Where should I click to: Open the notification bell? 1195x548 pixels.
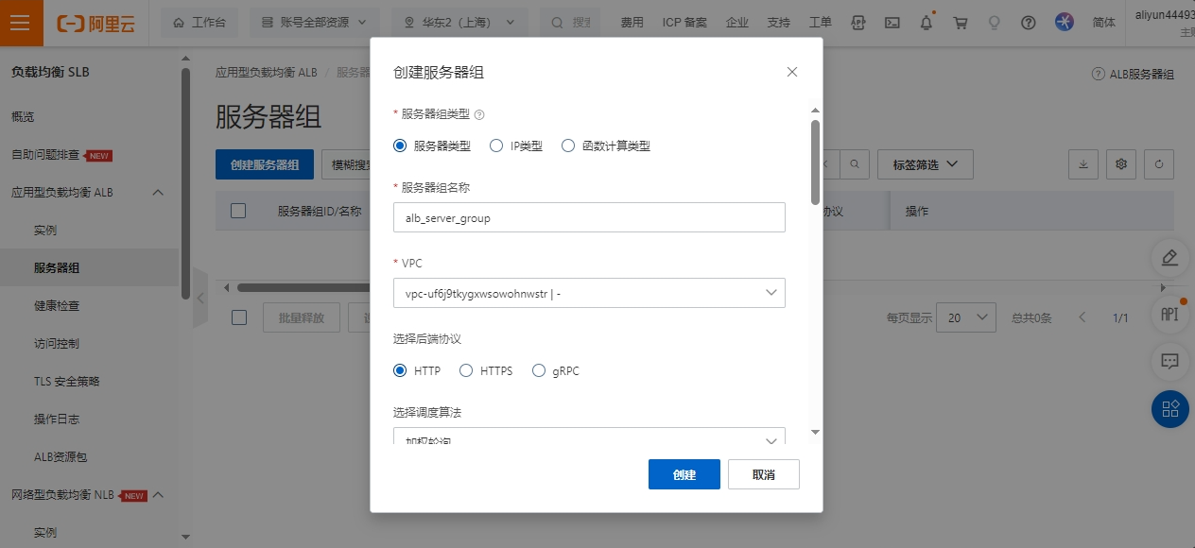tap(927, 23)
